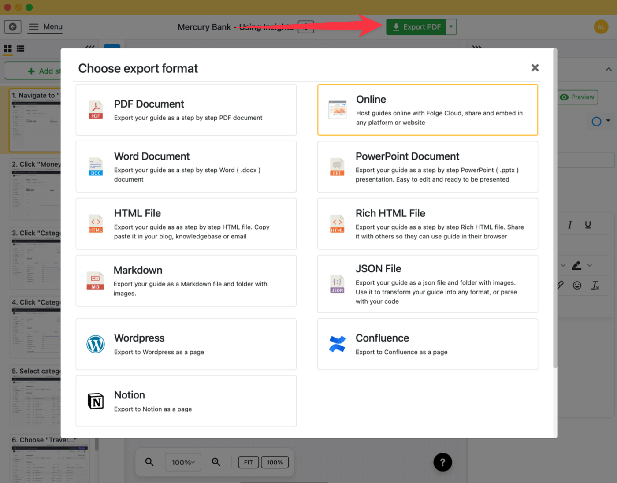Apply underline formatting

(x=588, y=225)
